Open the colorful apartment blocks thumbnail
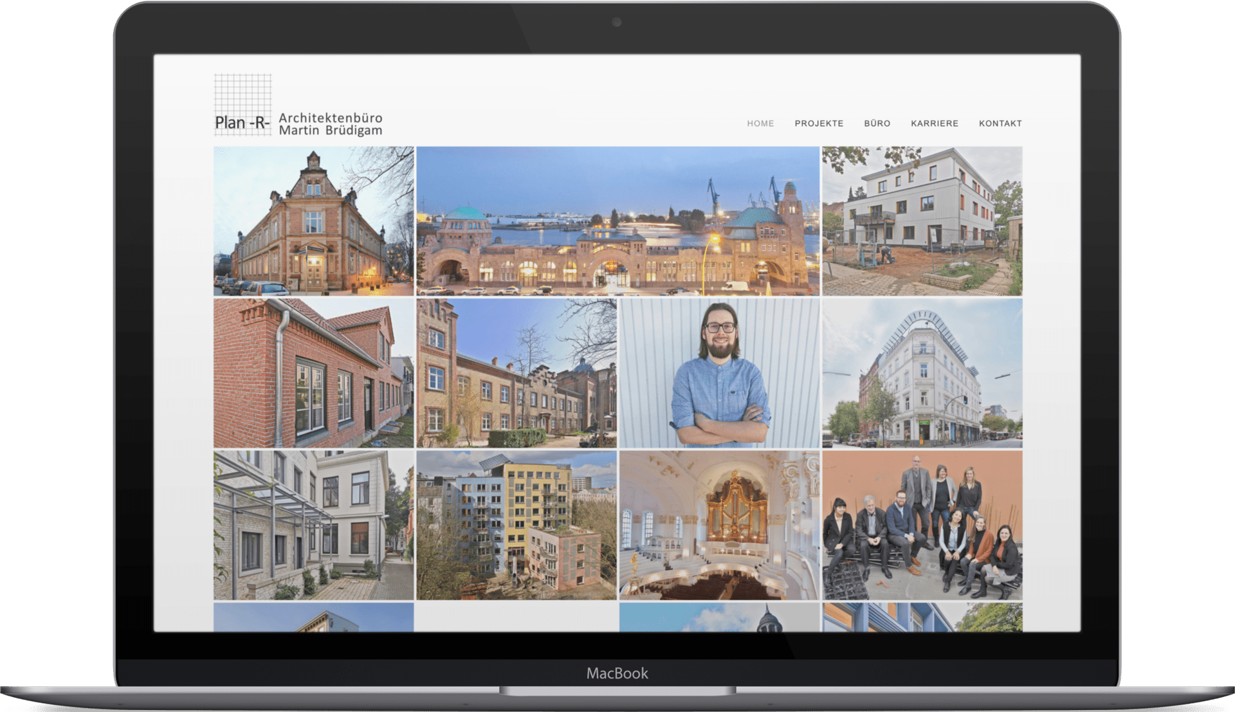 516,525
